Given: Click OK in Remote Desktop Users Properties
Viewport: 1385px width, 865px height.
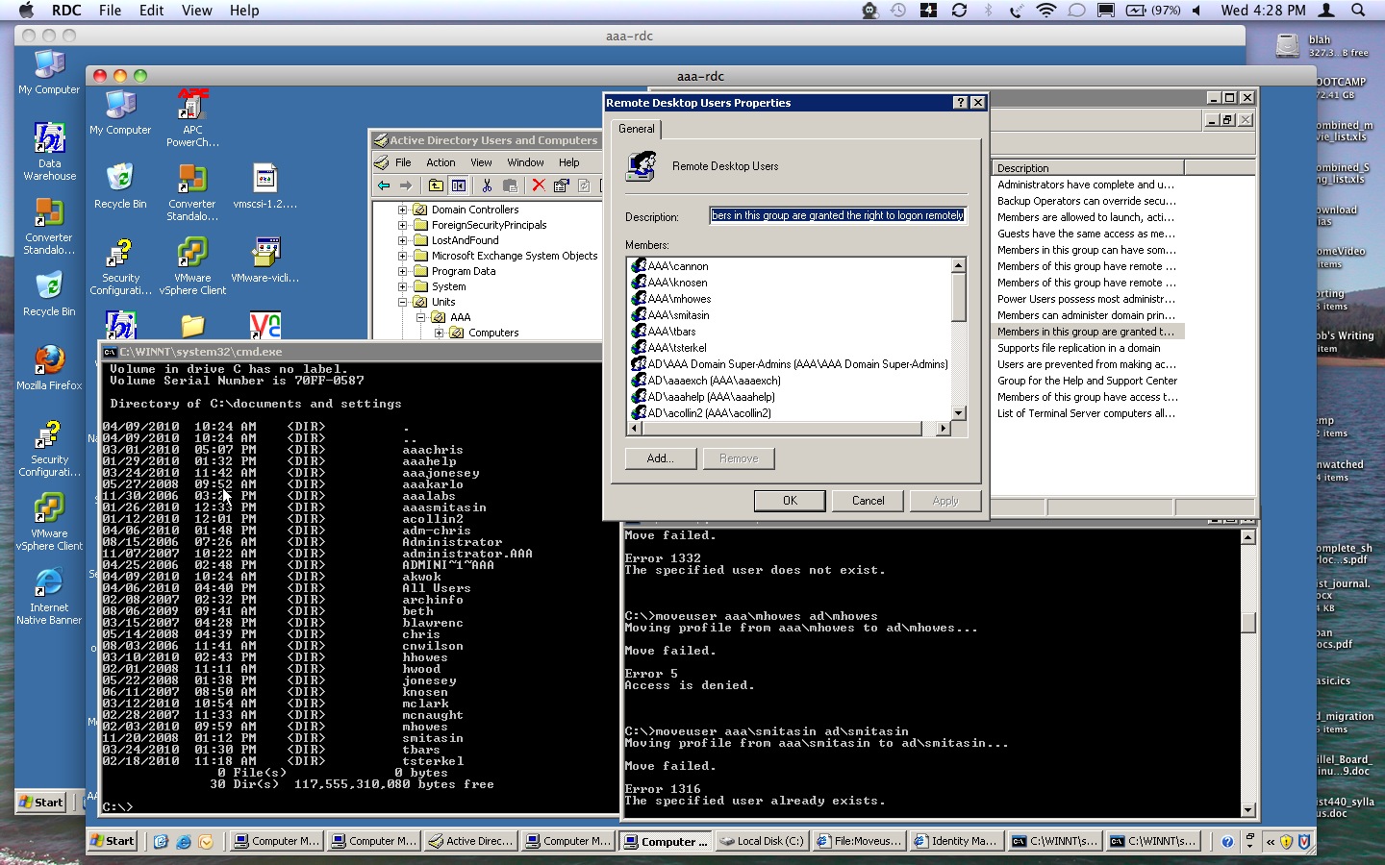Looking at the screenshot, I should pos(790,501).
